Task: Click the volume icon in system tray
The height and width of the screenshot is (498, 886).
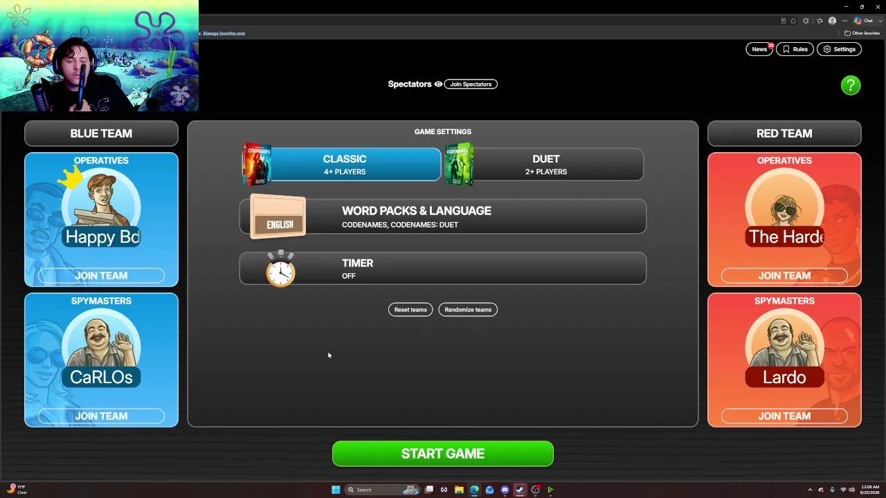Action: pos(853,490)
